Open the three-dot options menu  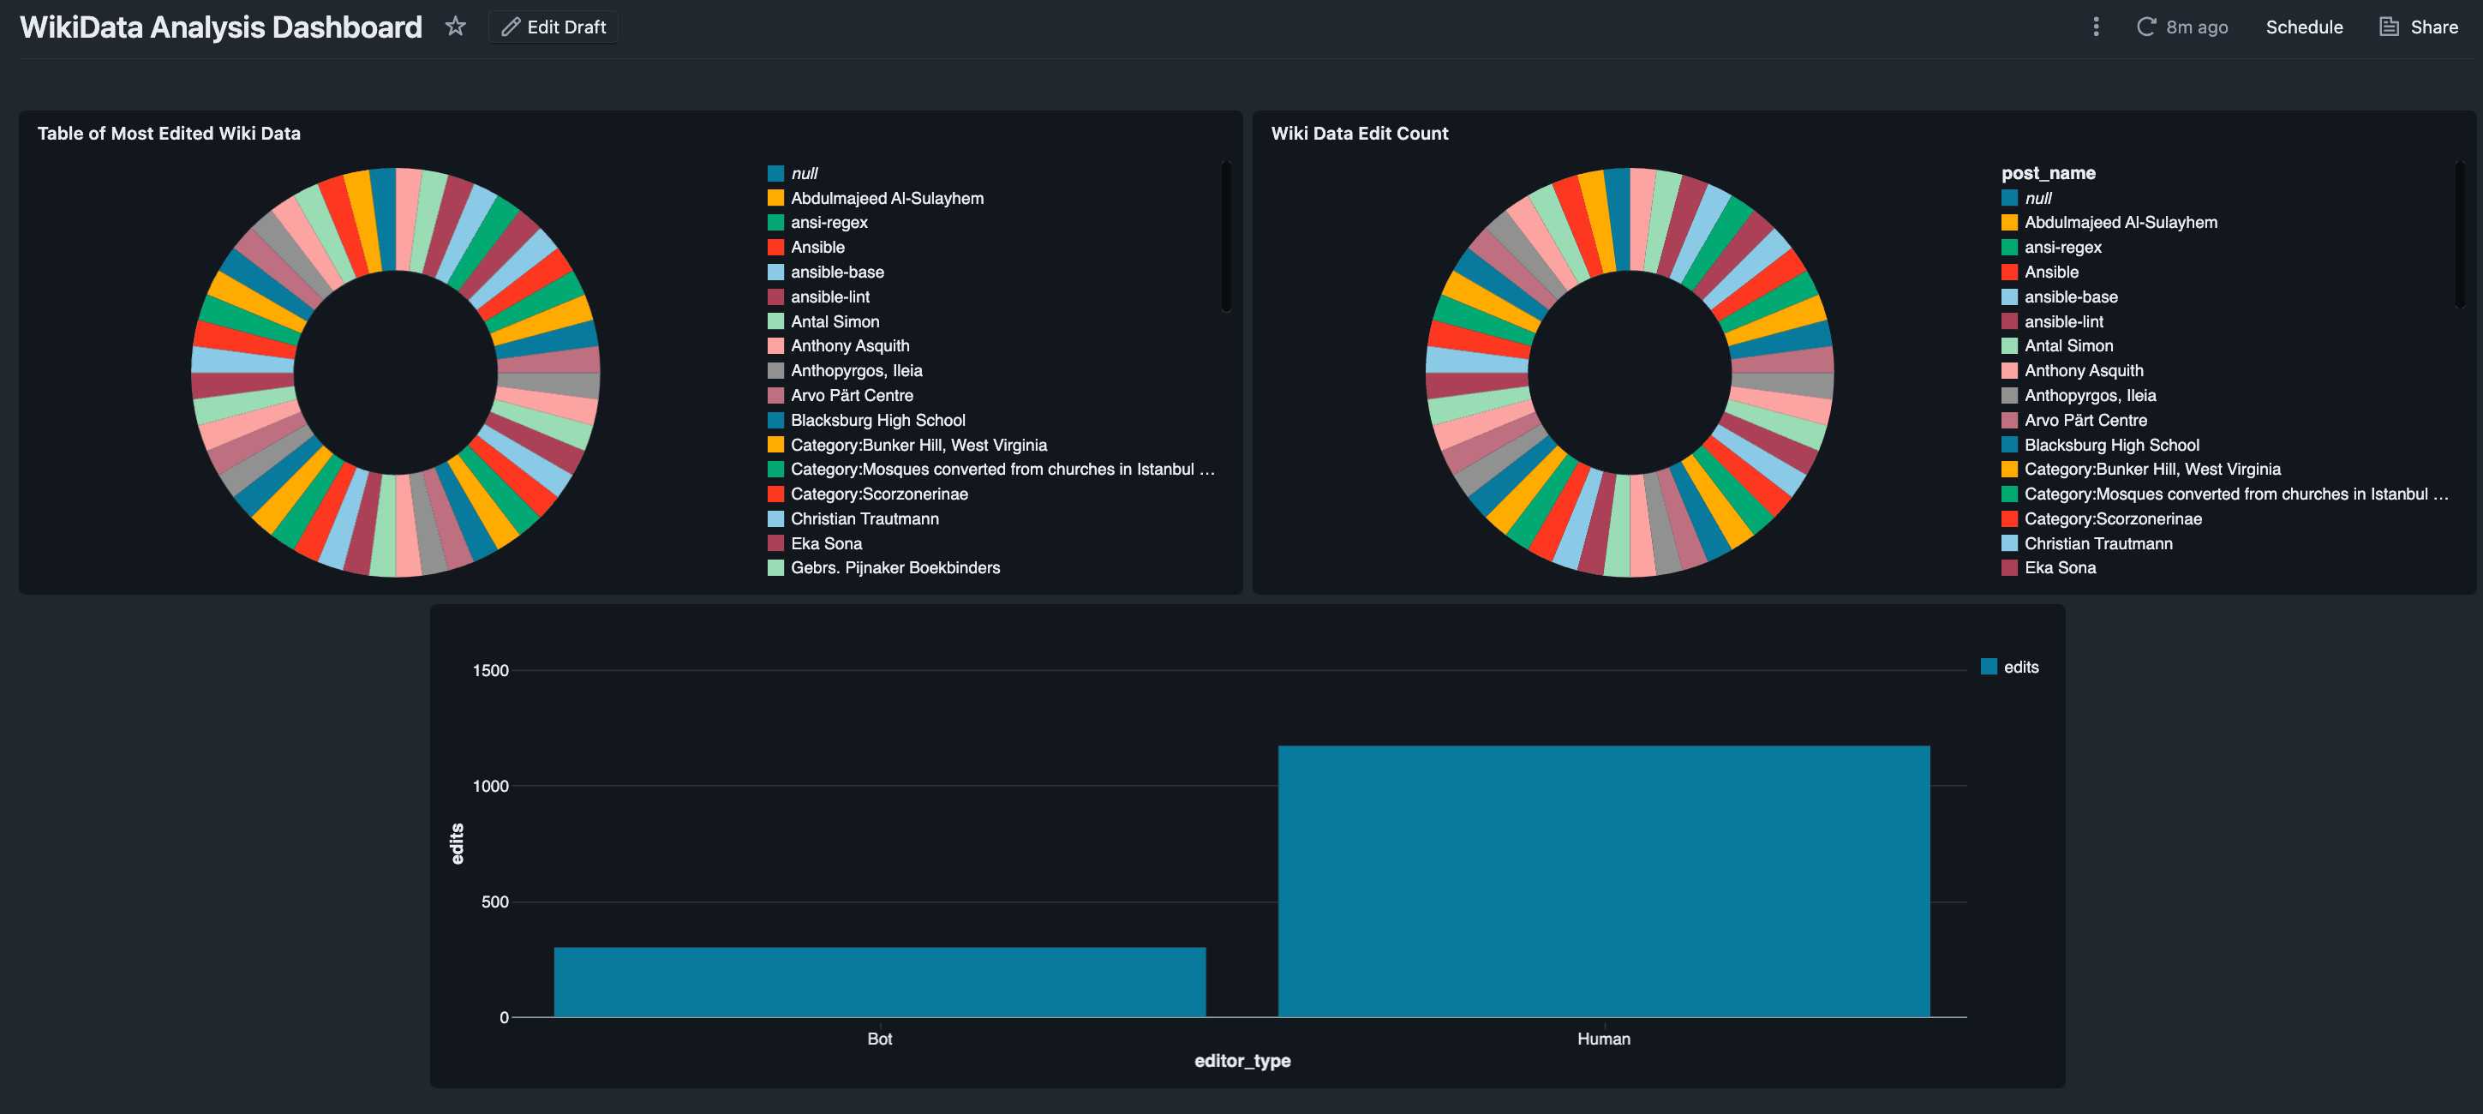click(x=2096, y=27)
